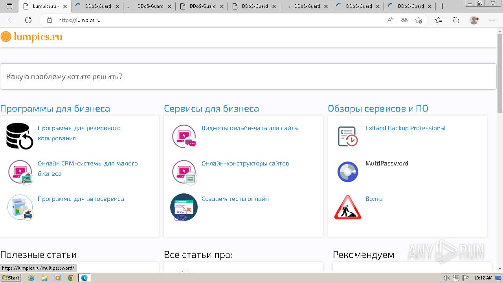This screenshot has width=503, height=283.
Task: Click the scrollbar down arrow
Action: (500, 268)
